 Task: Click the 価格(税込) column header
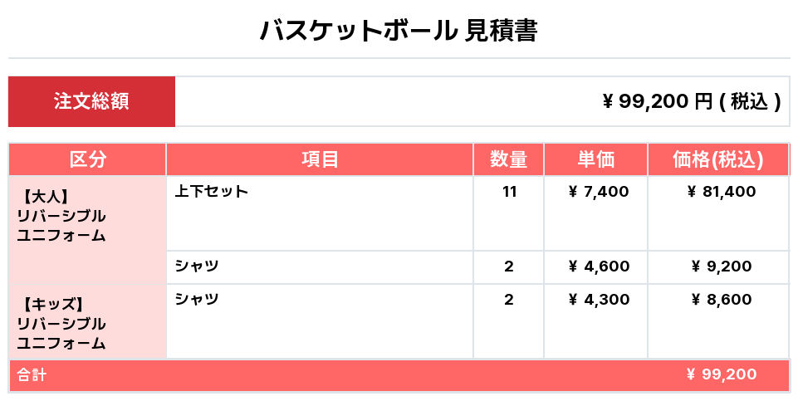718,159
